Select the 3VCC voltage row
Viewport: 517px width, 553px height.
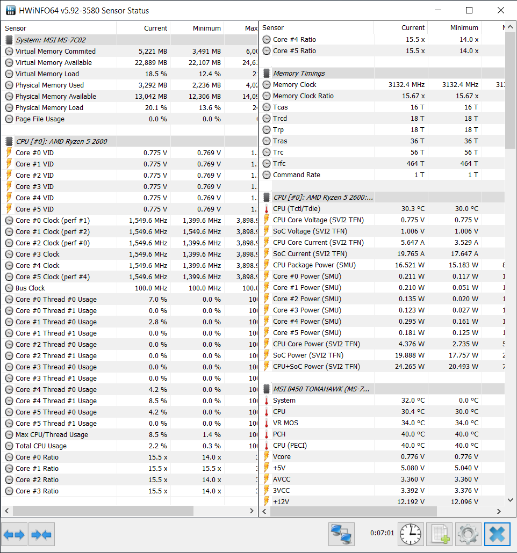tap(383, 491)
